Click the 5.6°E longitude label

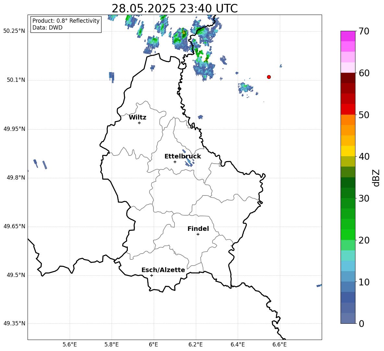pos(70,345)
